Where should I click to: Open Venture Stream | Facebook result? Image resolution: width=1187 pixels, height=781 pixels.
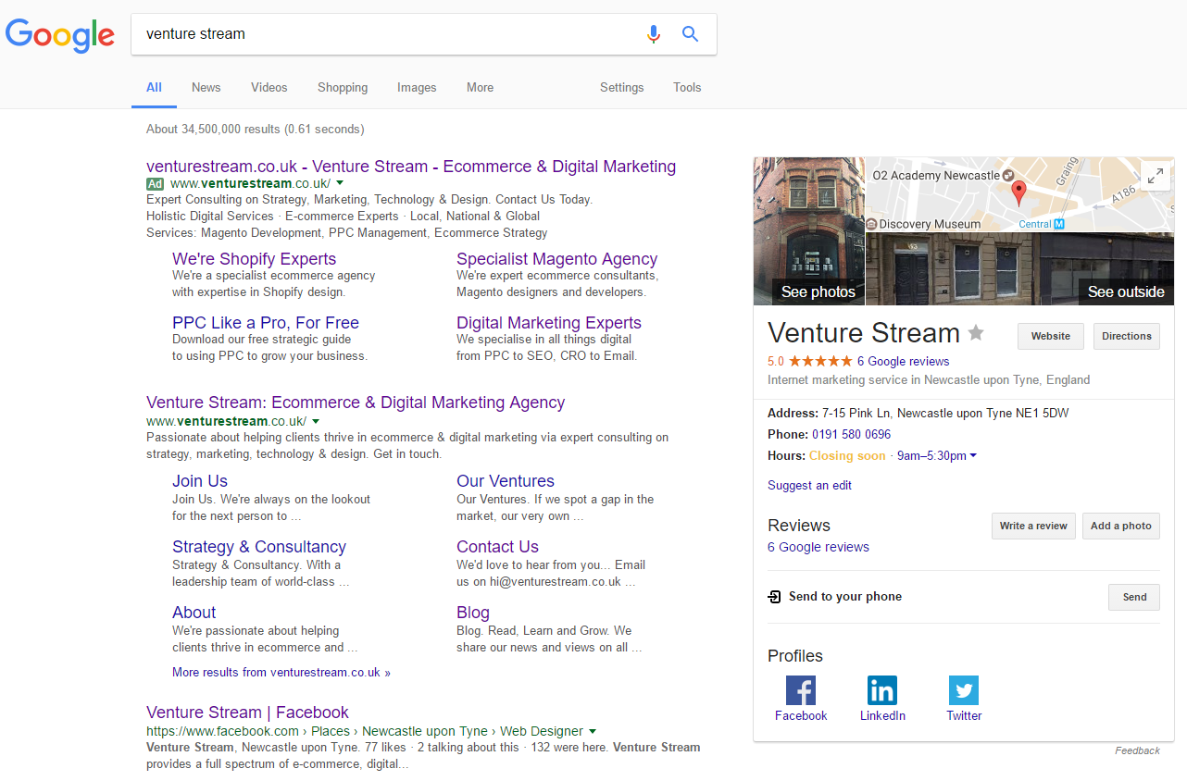tap(247, 713)
